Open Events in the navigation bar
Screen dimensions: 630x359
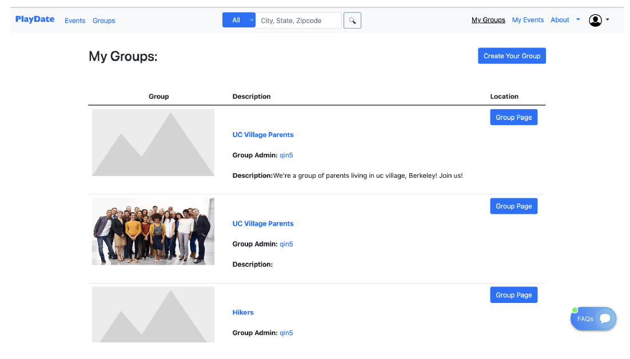coord(75,21)
